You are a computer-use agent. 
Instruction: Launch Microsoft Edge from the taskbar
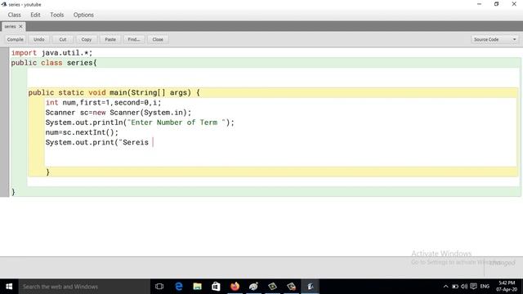tap(179, 287)
